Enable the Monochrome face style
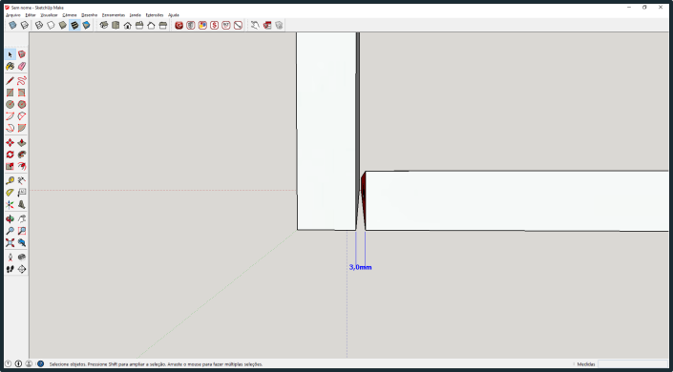 (x=86, y=26)
